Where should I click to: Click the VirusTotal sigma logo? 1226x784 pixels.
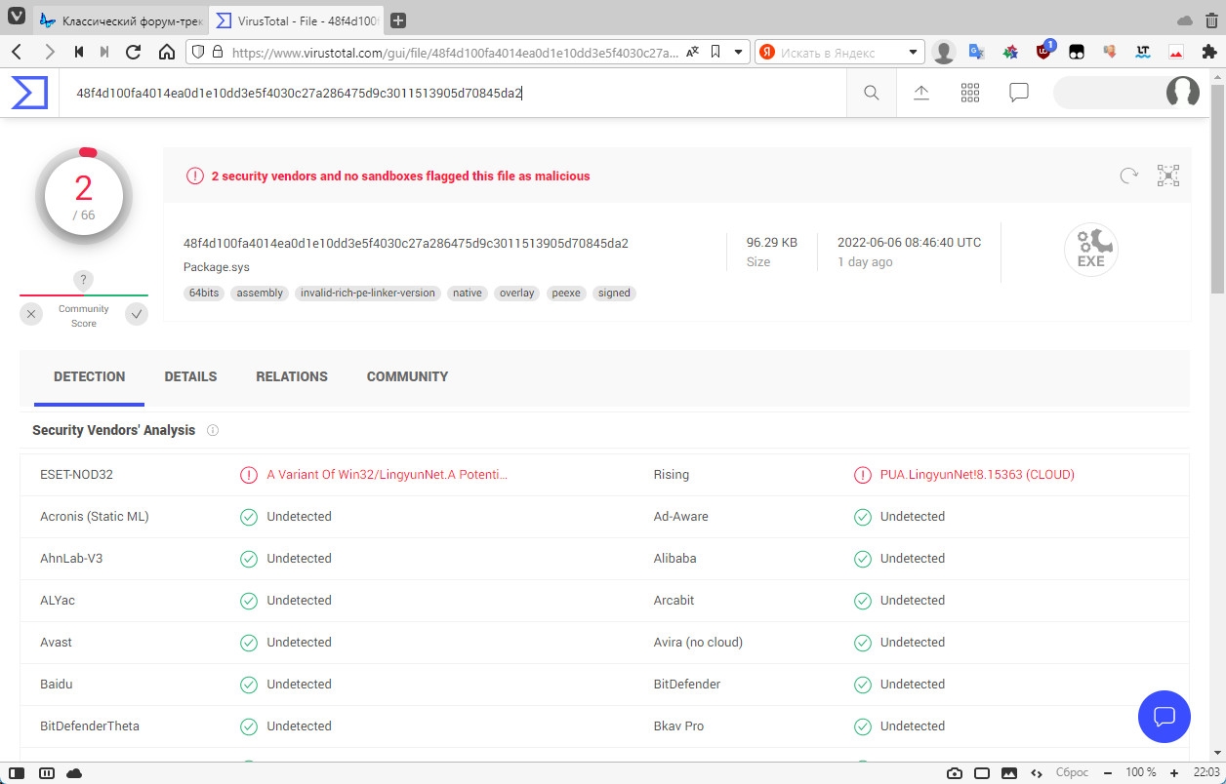click(x=29, y=93)
